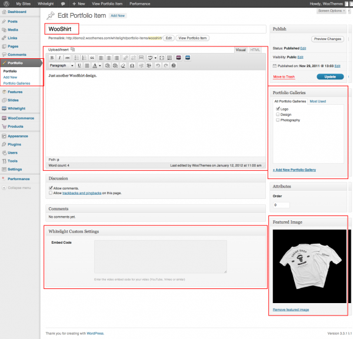
Task: Toggle bold formatting in editor toolbar
Action: tap(52, 58)
